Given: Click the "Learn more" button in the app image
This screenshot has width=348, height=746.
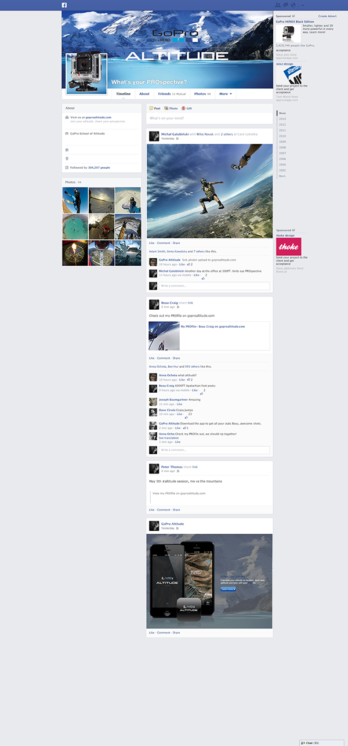Looking at the screenshot, I should click(x=228, y=589).
